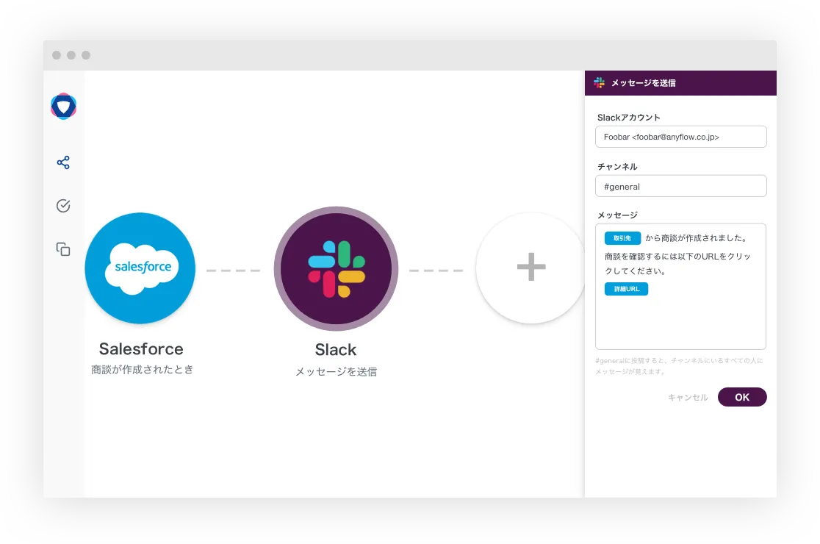The width and height of the screenshot is (820, 544).
Task: Click the Anyflow shield logo in sidebar
Action: [x=64, y=107]
